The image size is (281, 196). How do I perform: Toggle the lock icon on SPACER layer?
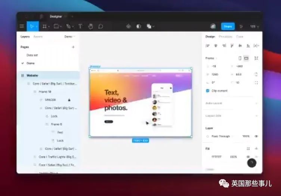pyautogui.click(x=69, y=100)
